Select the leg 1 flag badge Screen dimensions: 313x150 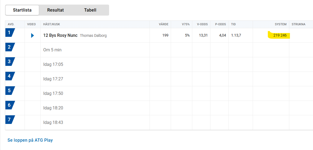(x=10, y=33)
